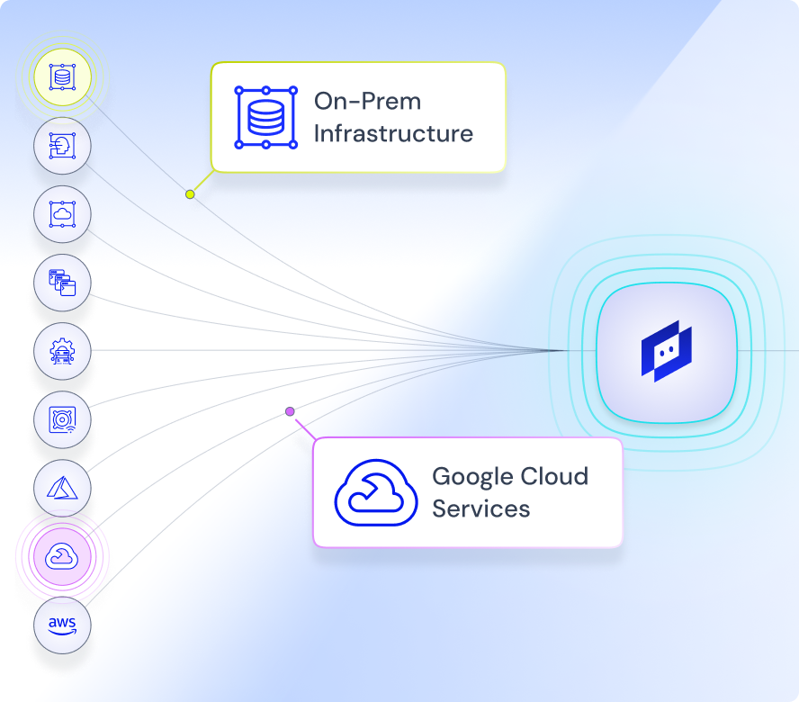
Task: Click the On-Prem database icon circle
Action: point(62,77)
